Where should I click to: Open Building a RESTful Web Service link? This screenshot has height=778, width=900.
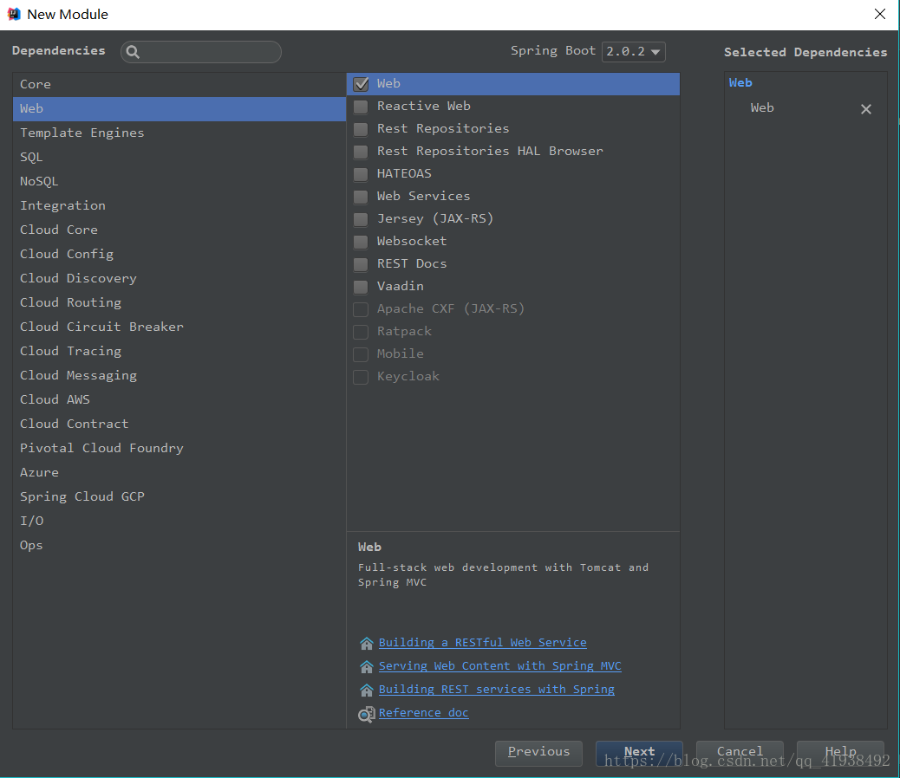pos(483,643)
